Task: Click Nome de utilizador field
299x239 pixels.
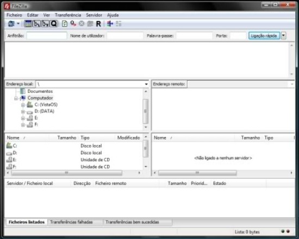Action: [125, 36]
